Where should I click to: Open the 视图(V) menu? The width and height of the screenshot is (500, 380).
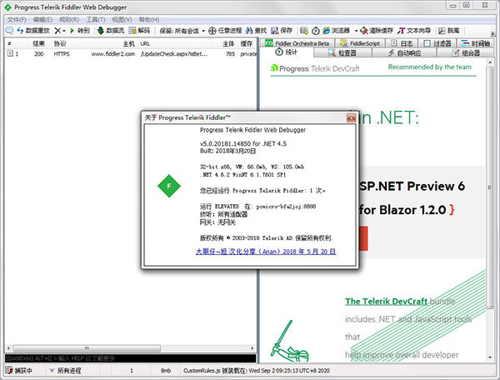coord(122,19)
